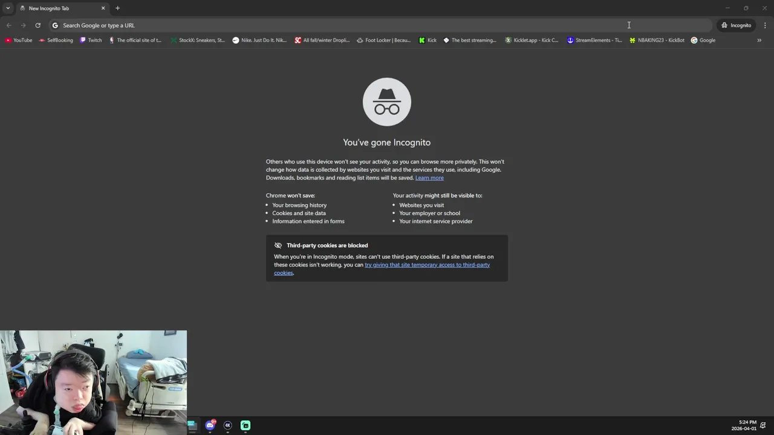Open the Kicklet.app bookmark
This screenshot has height=435, width=774.
pyautogui.click(x=532, y=40)
